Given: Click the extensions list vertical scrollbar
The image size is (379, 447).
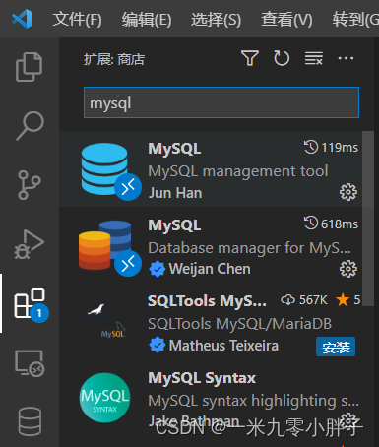Looking at the screenshot, I should pos(368,219).
